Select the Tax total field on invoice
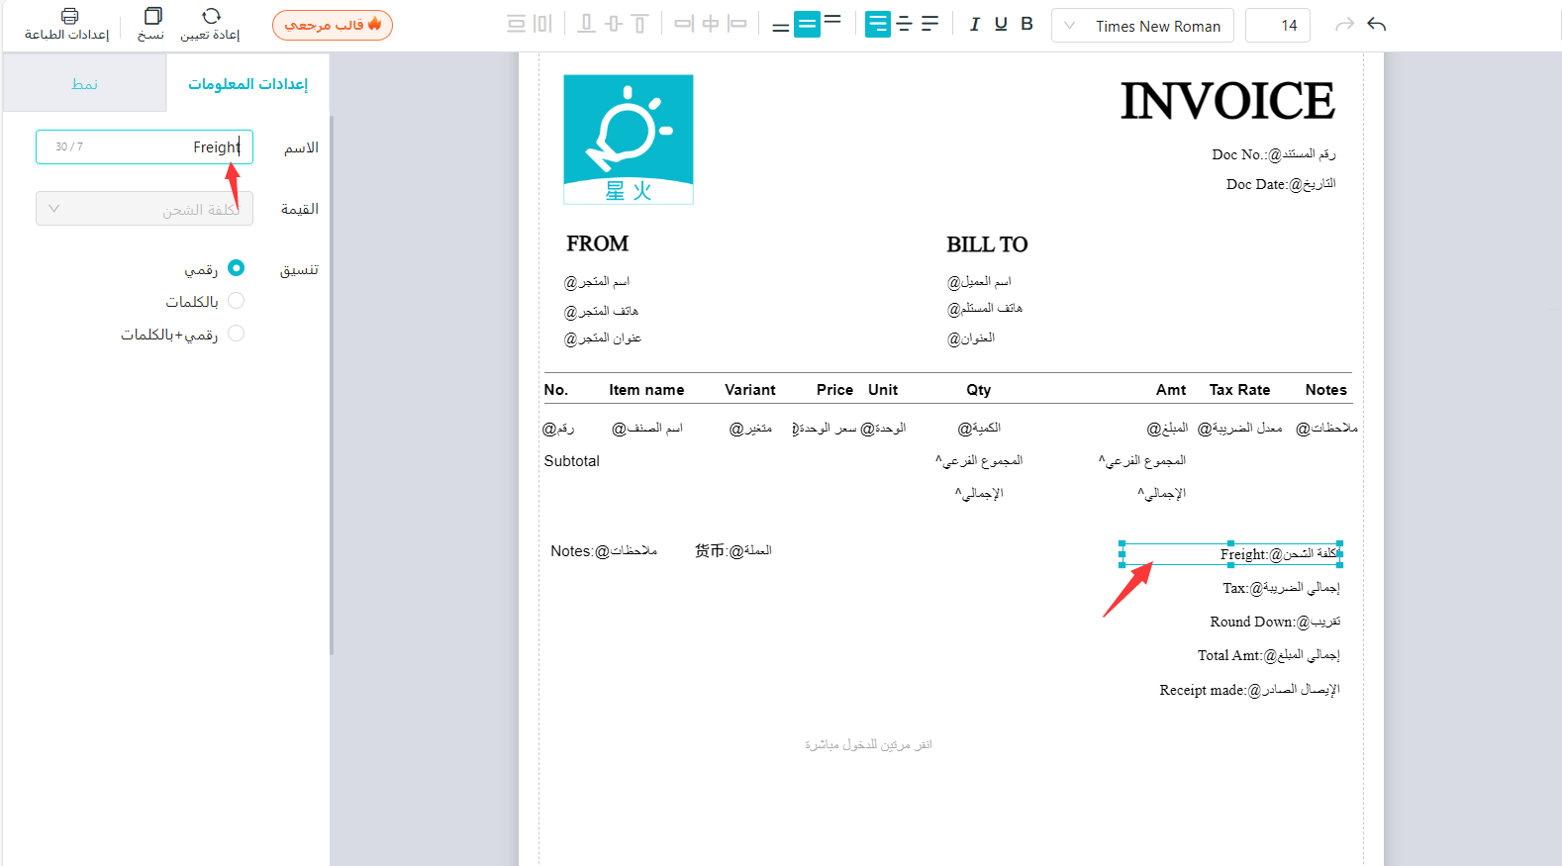The image size is (1562, 866). click(x=1280, y=588)
